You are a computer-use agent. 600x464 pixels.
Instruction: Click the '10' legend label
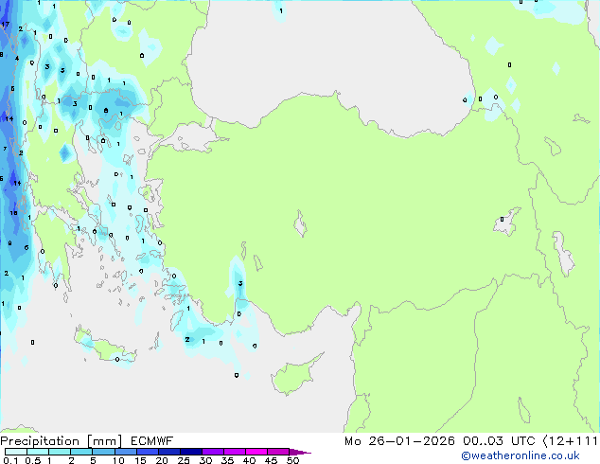point(118,460)
